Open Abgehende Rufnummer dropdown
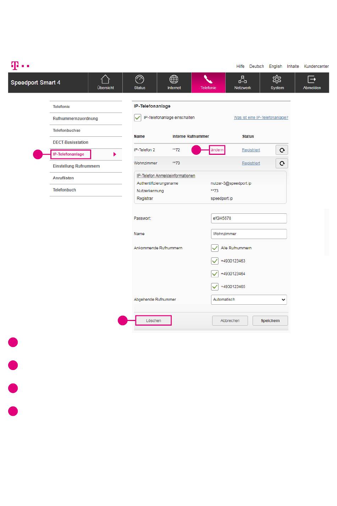The height and width of the screenshot is (506, 337). click(x=249, y=299)
